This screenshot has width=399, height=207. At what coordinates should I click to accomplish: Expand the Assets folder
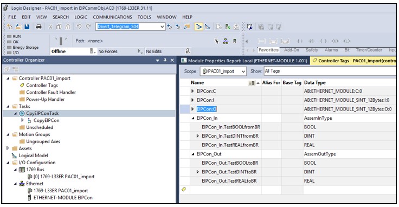[8, 148]
